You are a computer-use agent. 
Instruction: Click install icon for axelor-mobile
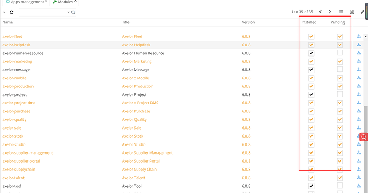359,78
